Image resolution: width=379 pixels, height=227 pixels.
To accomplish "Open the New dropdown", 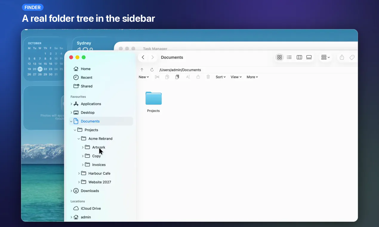I will click(144, 77).
